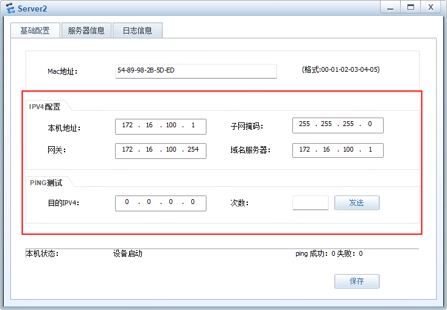Click the Mac地址 label
The width and height of the screenshot is (447, 310).
63,71
